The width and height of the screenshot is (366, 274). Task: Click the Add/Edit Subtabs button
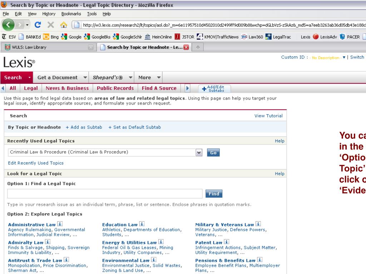point(214,88)
